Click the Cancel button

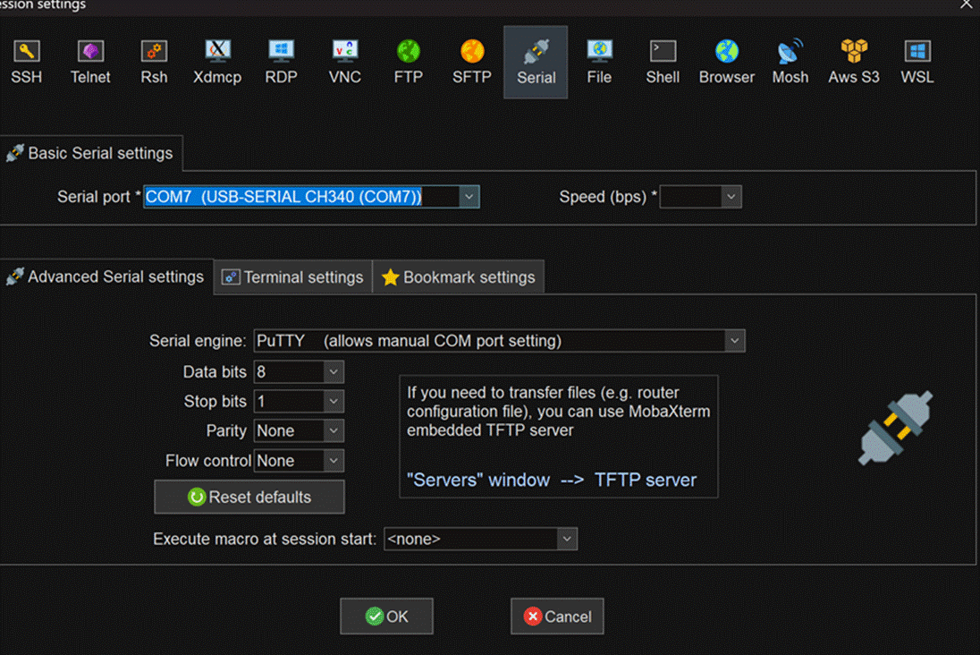(x=557, y=617)
